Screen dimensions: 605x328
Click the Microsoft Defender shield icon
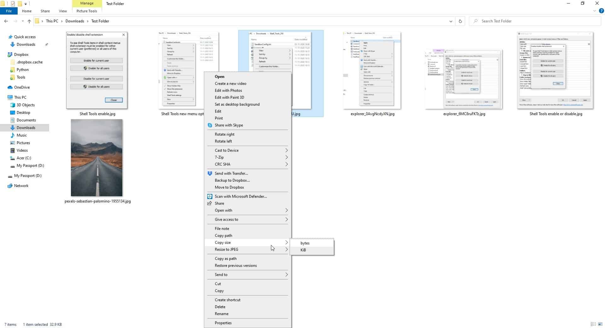point(210,196)
